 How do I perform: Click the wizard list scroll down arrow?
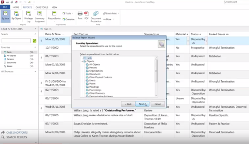pos(156,95)
